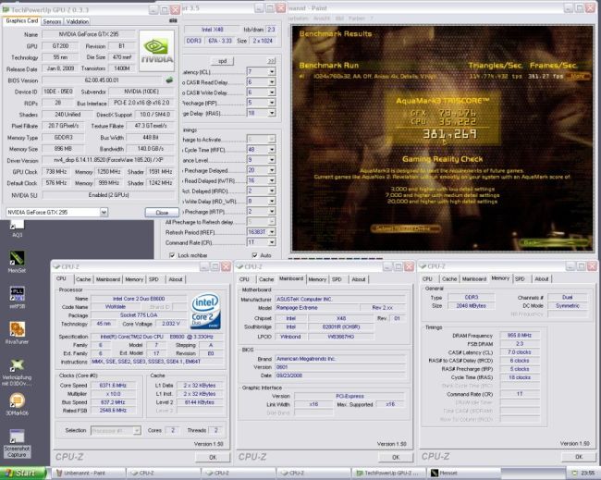This screenshot has width=601, height=480.
Task: Open the Command Rate (CR) dropdown
Action: coord(272,242)
